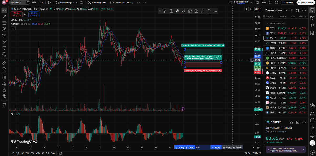Image resolution: width=316 pixels, height=156 pixels.
Task: Lock all drawing tools
Action: [x=4, y=90]
